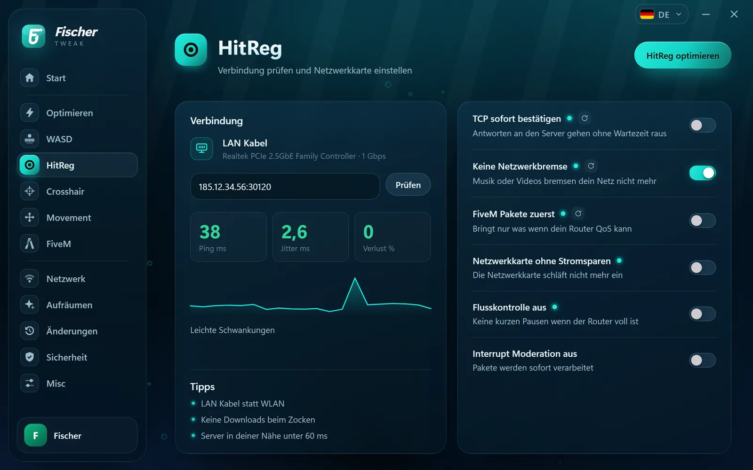Click the Prüfen button
Screen dimensions: 753x470
(x=408, y=185)
